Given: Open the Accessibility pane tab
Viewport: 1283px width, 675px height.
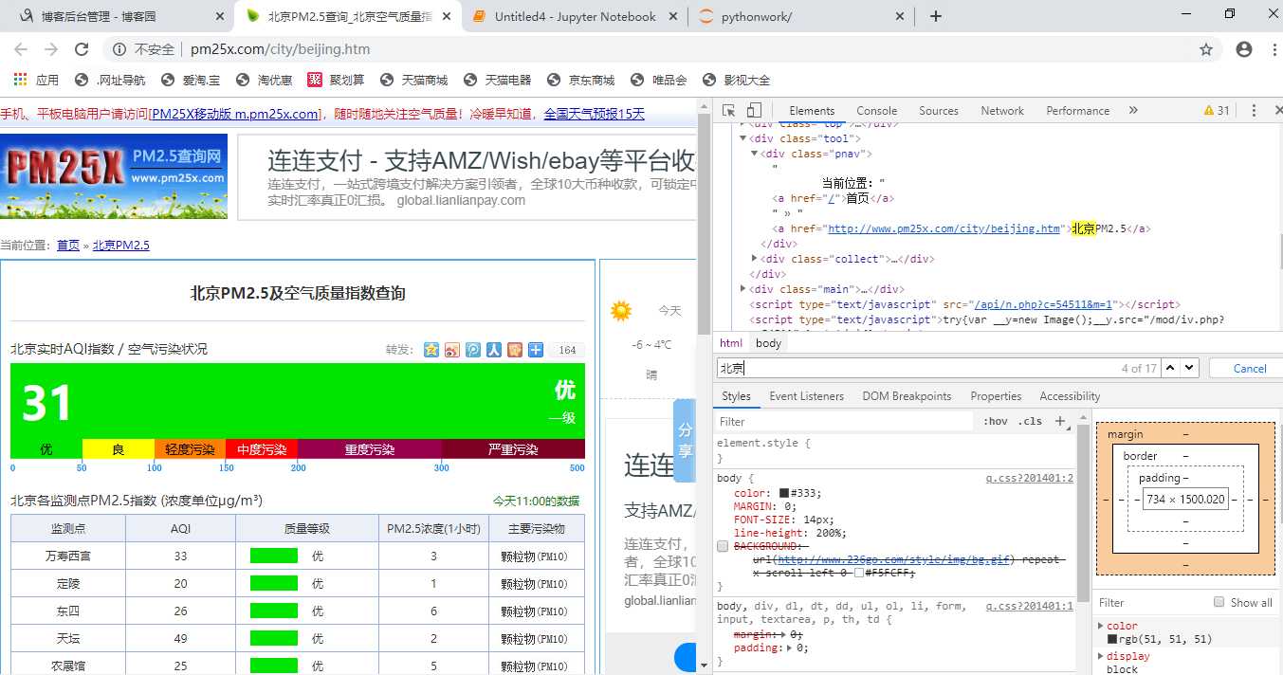Looking at the screenshot, I should (x=1070, y=396).
